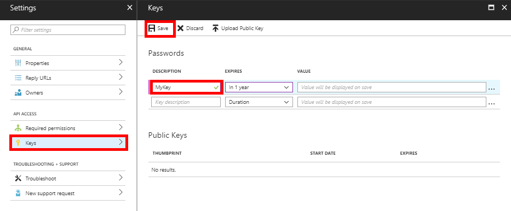Click the THUMBPRINT column header
This screenshot has height=211, width=511.
coord(167,153)
